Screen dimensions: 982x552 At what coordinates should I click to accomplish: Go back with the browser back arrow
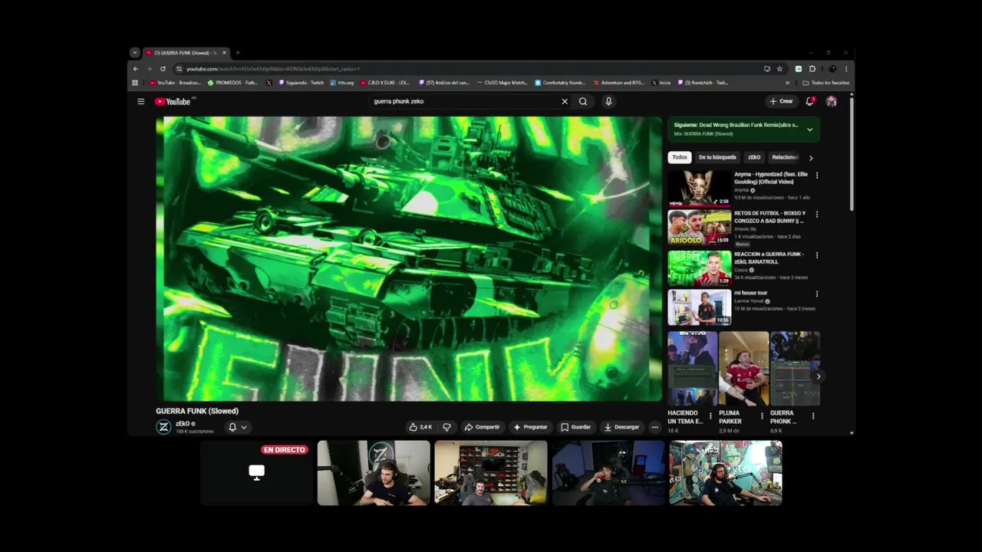point(136,68)
